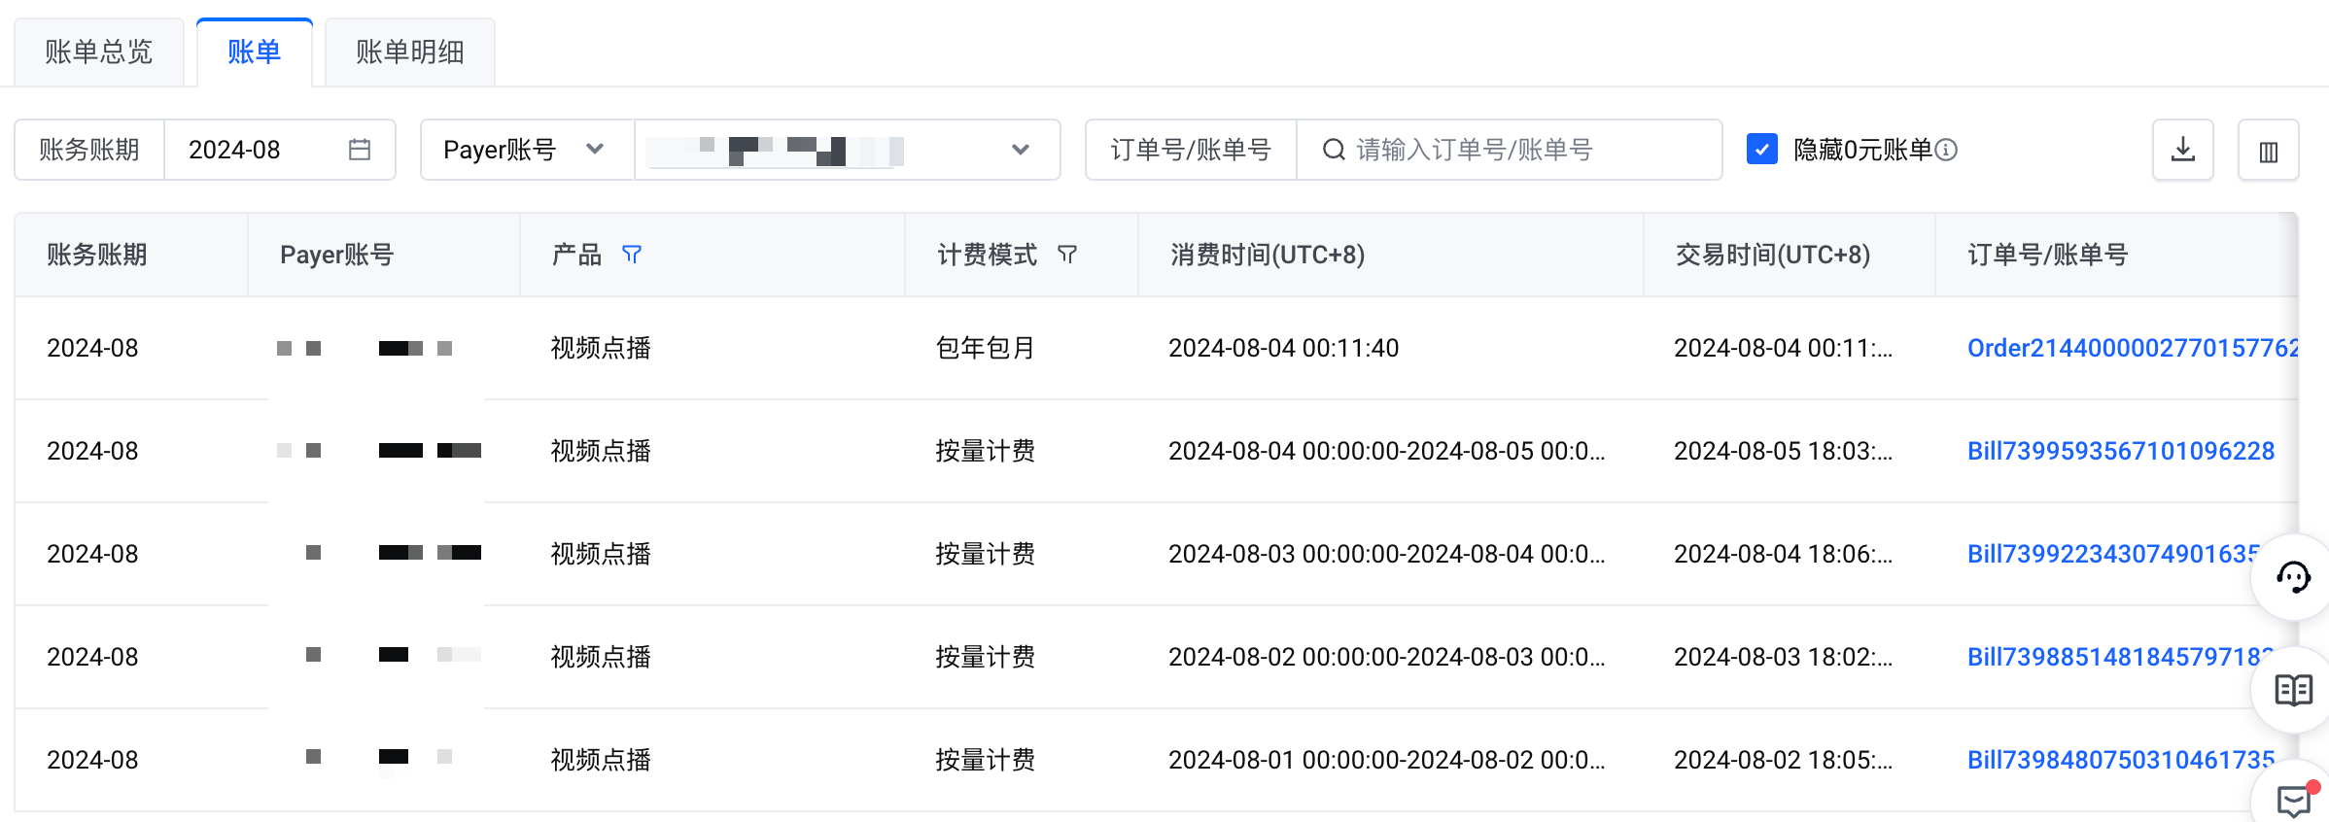Filter by 产品 column funnel icon

coord(632,255)
